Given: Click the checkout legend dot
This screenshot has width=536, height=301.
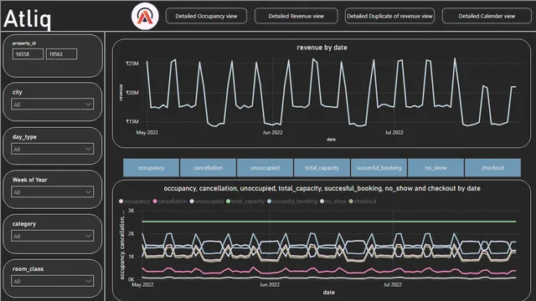Looking at the screenshot, I should [351, 202].
